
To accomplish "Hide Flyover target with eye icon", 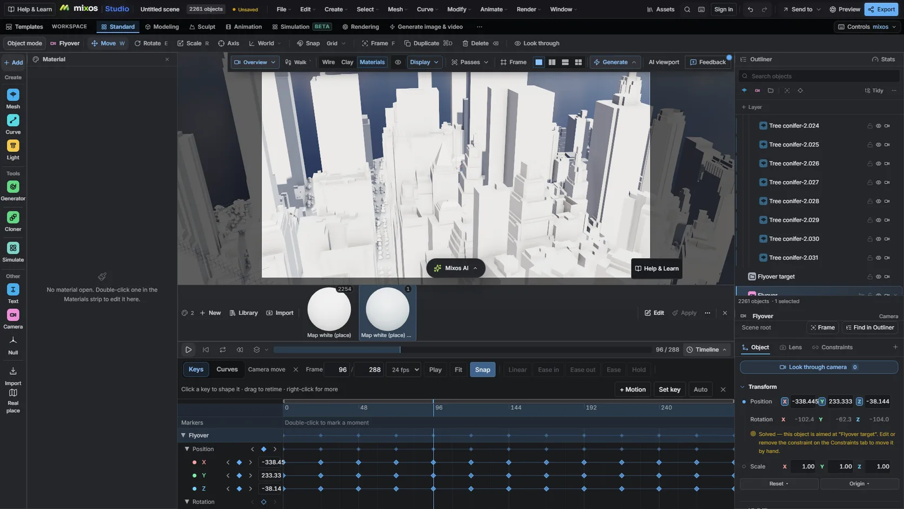I will [x=879, y=277].
